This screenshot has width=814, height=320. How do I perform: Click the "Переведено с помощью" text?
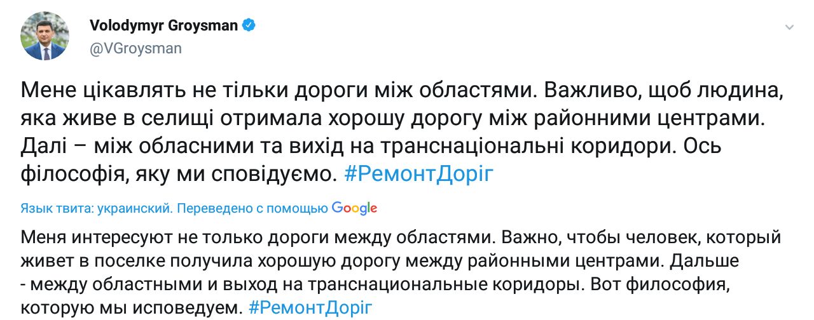click(x=252, y=208)
